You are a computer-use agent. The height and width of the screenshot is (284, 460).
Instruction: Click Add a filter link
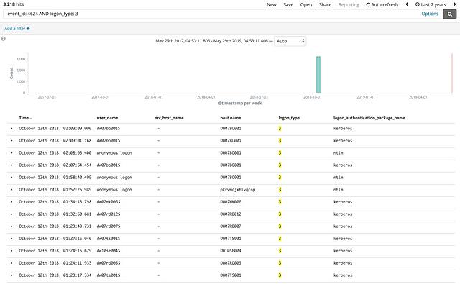17,29
